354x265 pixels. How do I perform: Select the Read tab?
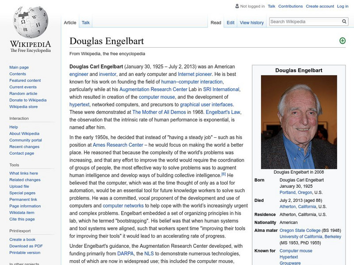216,23
